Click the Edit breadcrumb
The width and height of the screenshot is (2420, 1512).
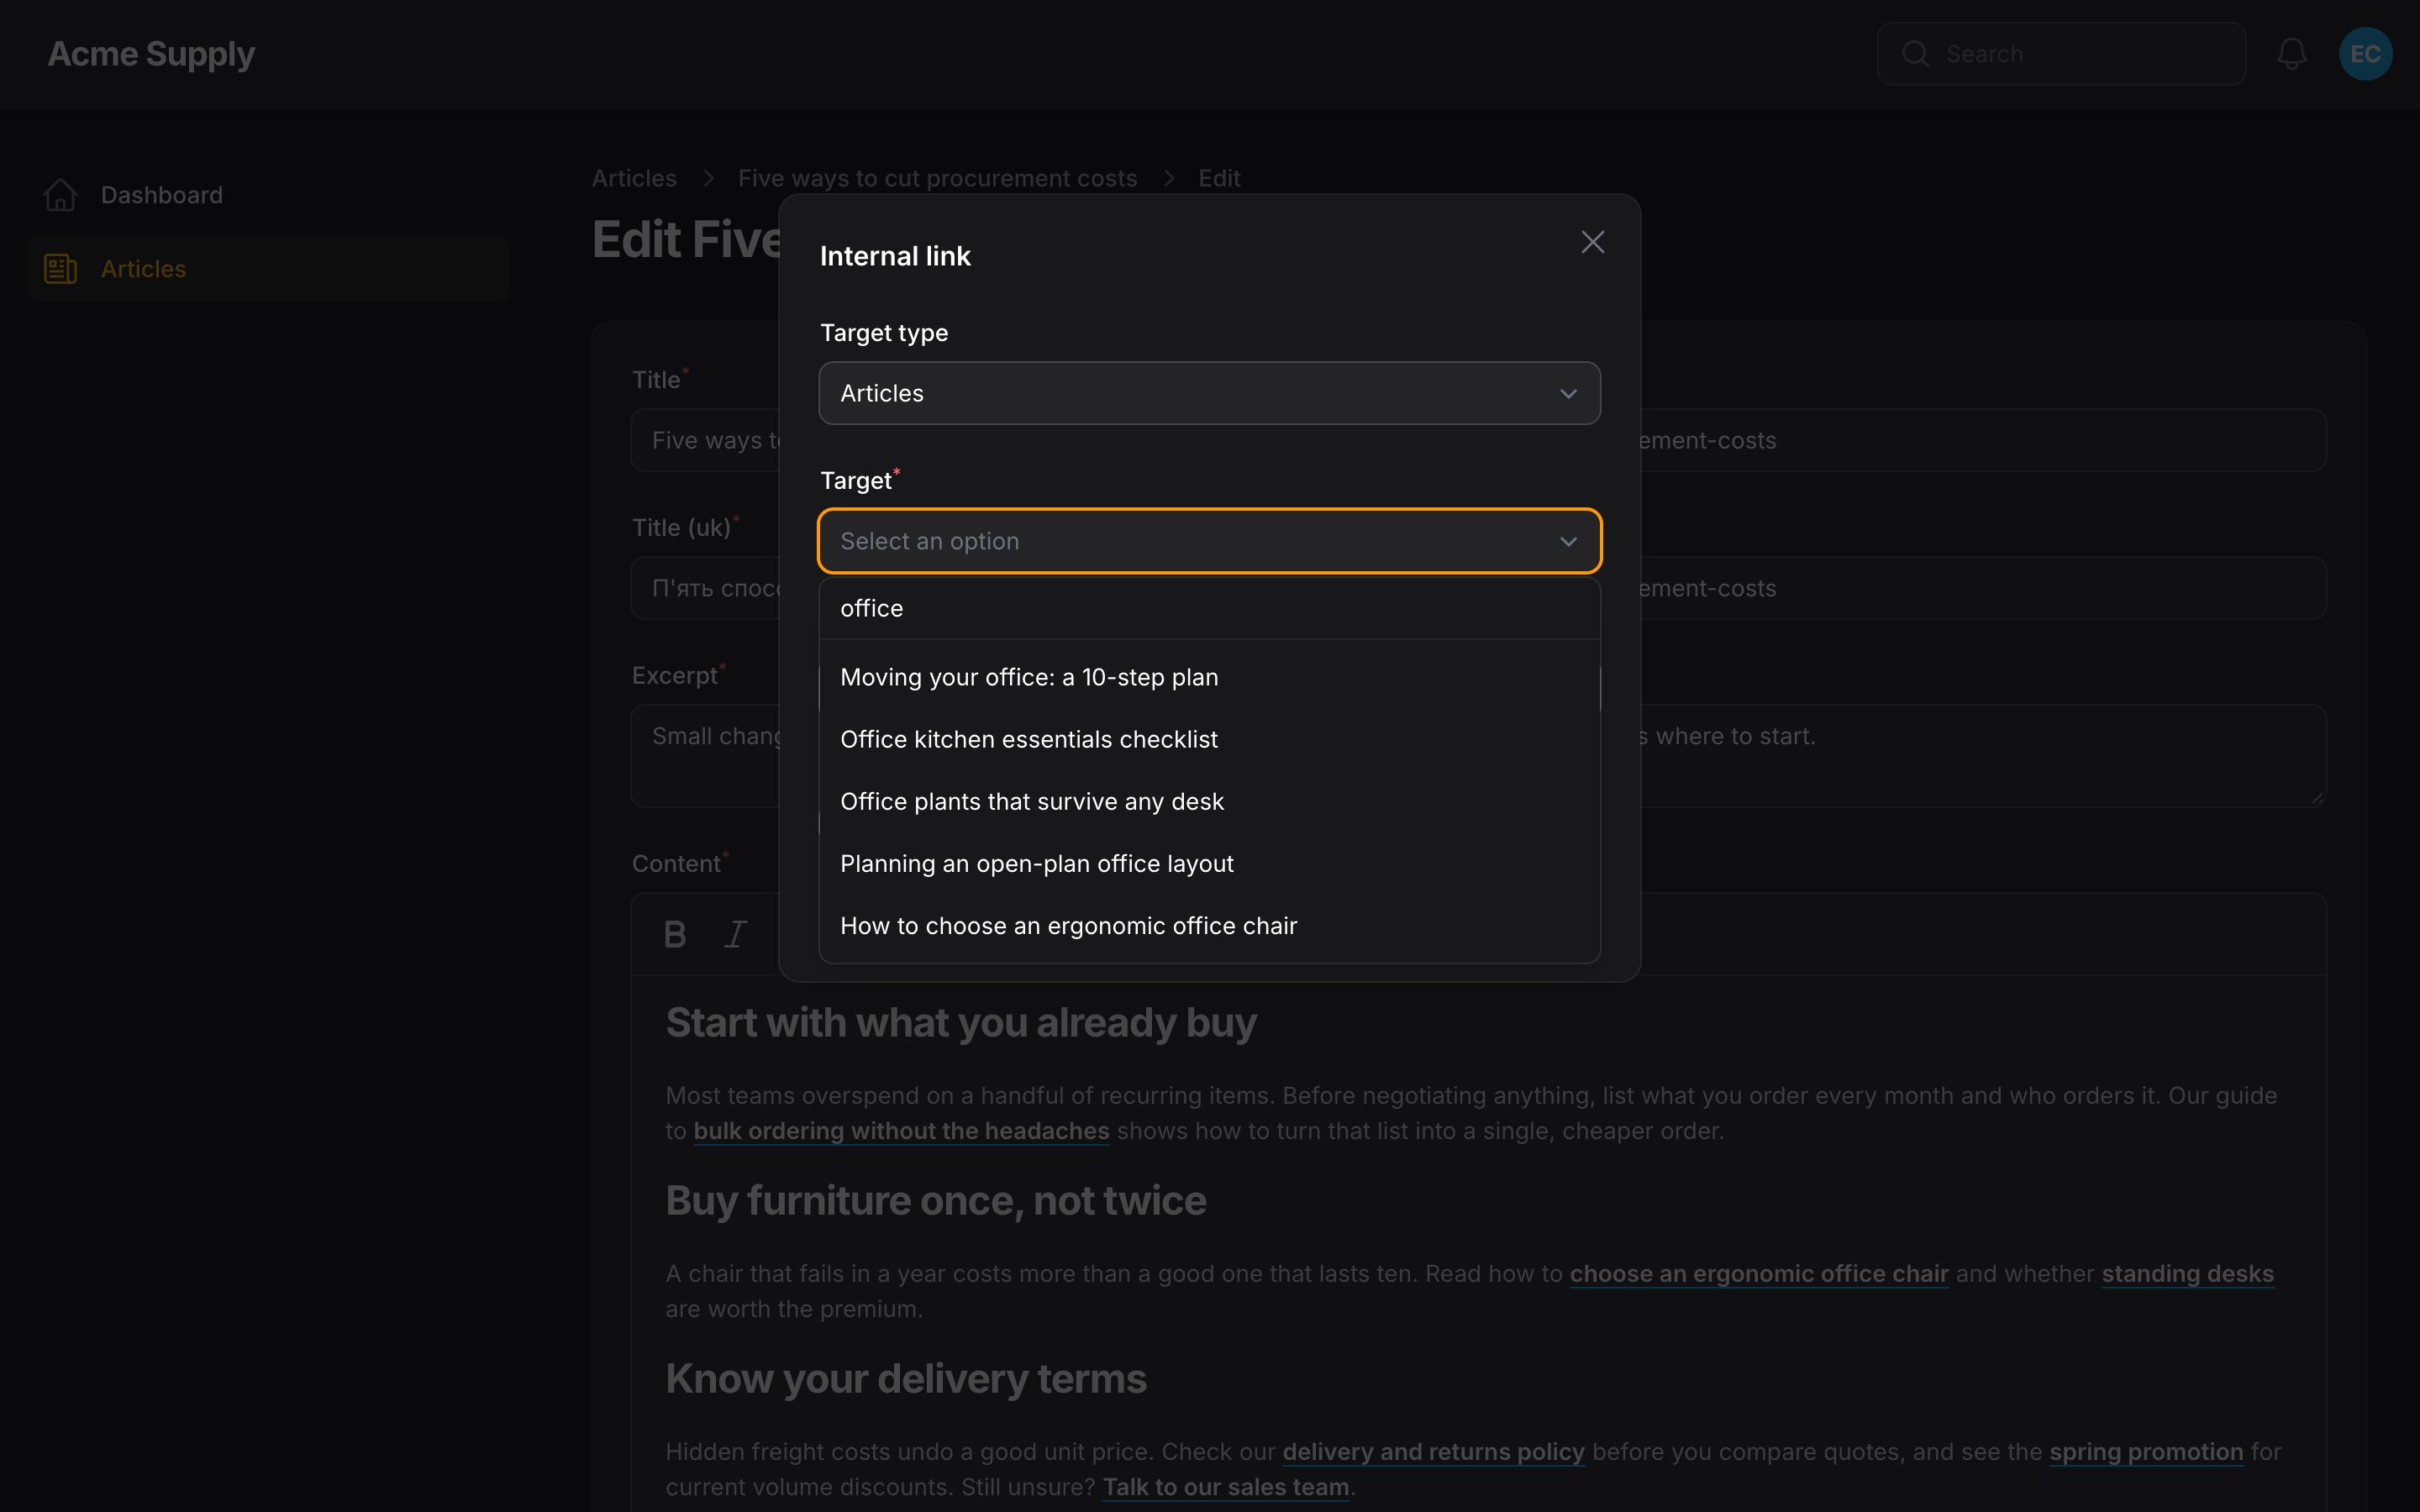[x=1219, y=178]
